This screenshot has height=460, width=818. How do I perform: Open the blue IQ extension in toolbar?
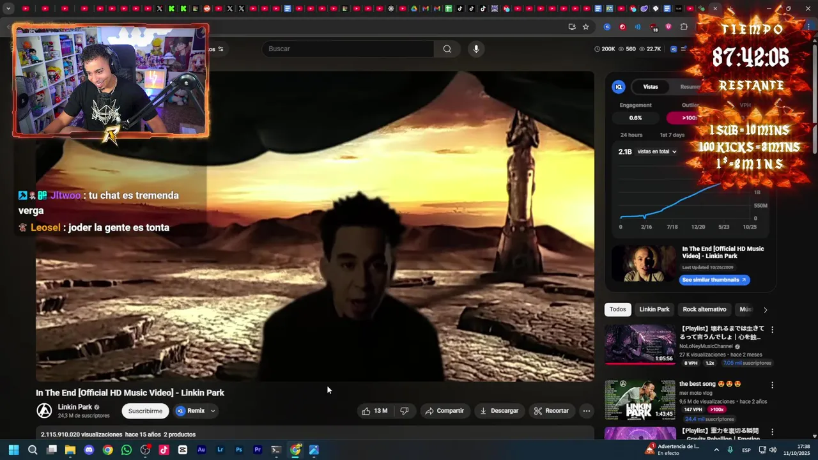pos(607,27)
